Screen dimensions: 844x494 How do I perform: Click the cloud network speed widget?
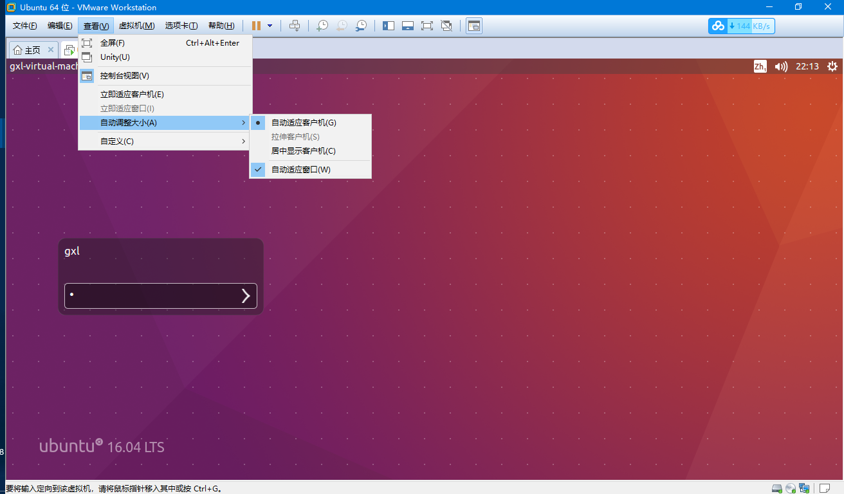(x=741, y=26)
